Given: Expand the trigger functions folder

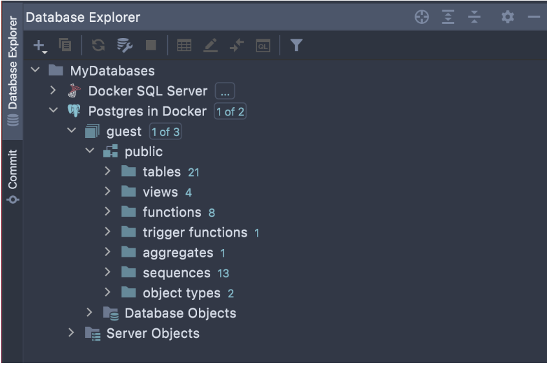Looking at the screenshot, I should pyautogui.click(x=107, y=232).
